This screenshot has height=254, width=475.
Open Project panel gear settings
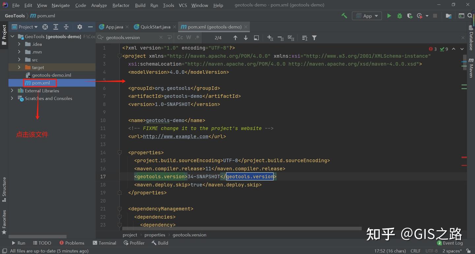(x=79, y=27)
